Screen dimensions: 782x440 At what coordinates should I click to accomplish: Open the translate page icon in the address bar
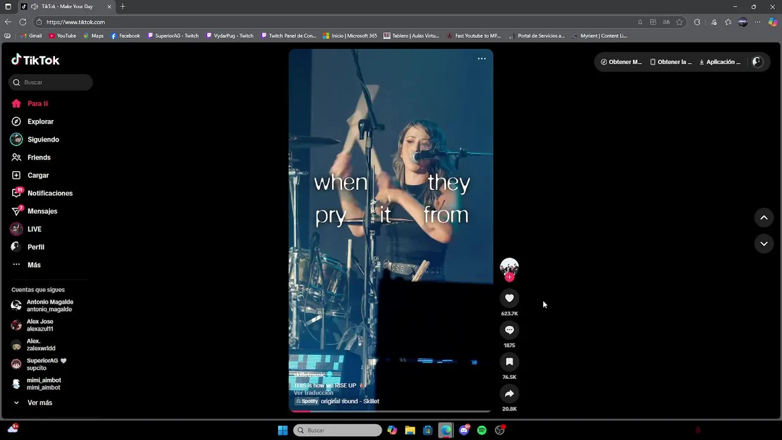[x=666, y=22]
